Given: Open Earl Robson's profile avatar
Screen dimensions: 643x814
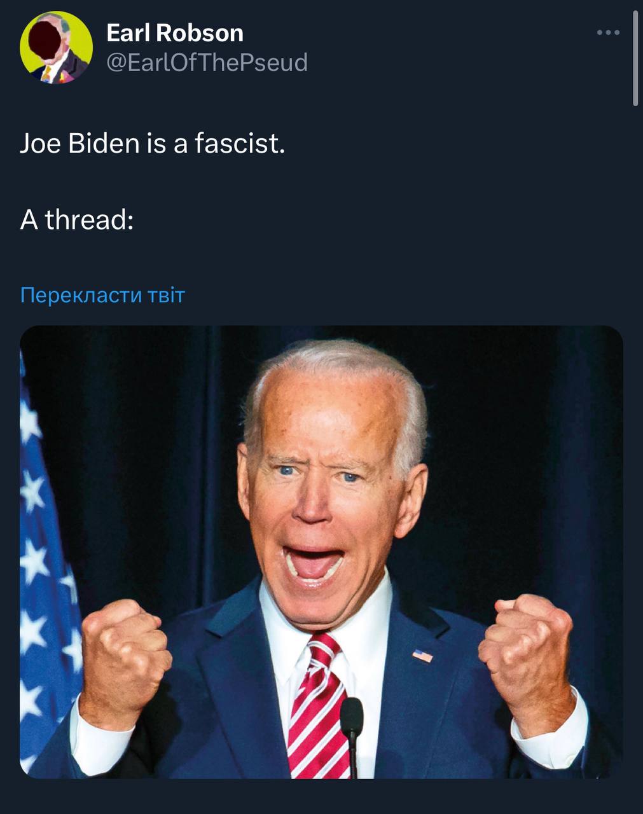Looking at the screenshot, I should (56, 48).
